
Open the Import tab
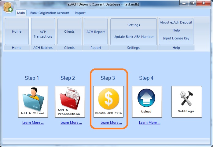(x=80, y=13)
